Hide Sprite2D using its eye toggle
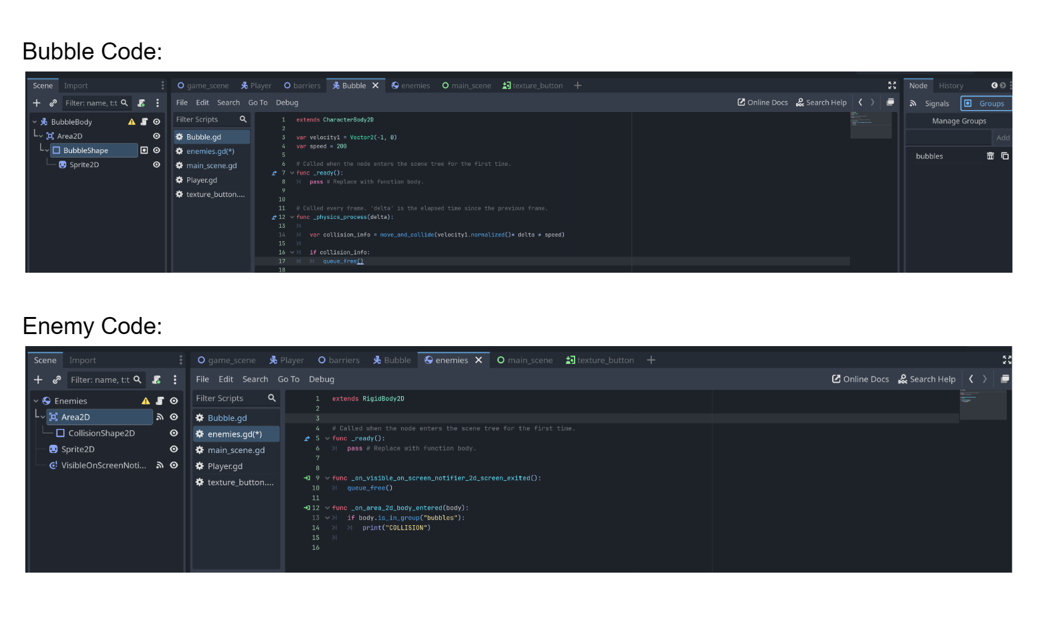Screen dimensions: 1058x634 click(156, 165)
